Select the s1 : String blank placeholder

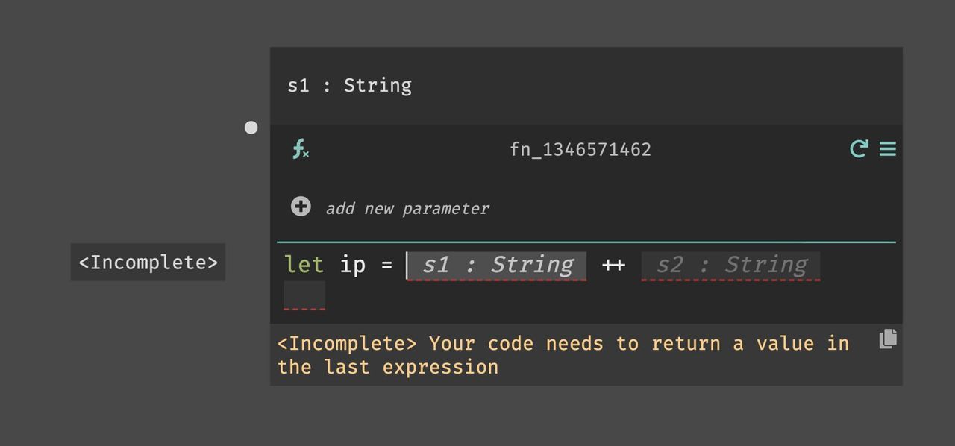coord(496,266)
